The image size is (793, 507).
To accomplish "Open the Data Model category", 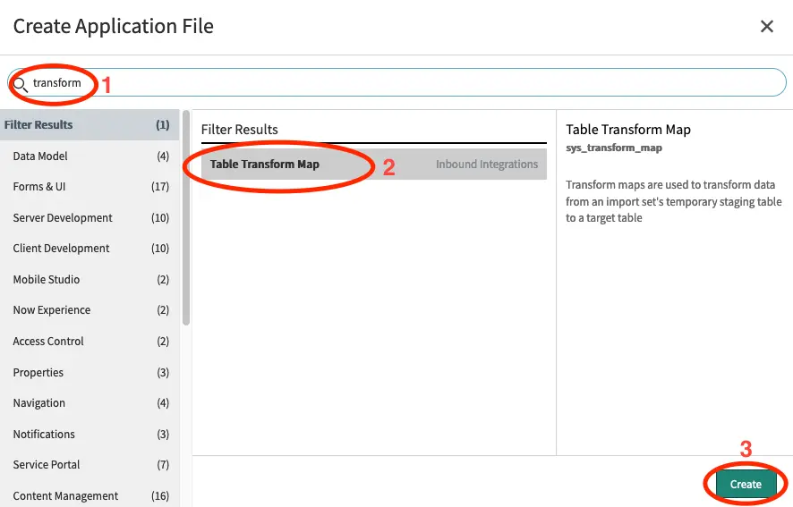I will point(88,156).
